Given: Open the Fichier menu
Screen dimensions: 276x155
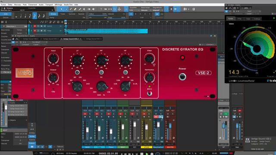Looking at the screenshot, I should click(x=3, y=5).
